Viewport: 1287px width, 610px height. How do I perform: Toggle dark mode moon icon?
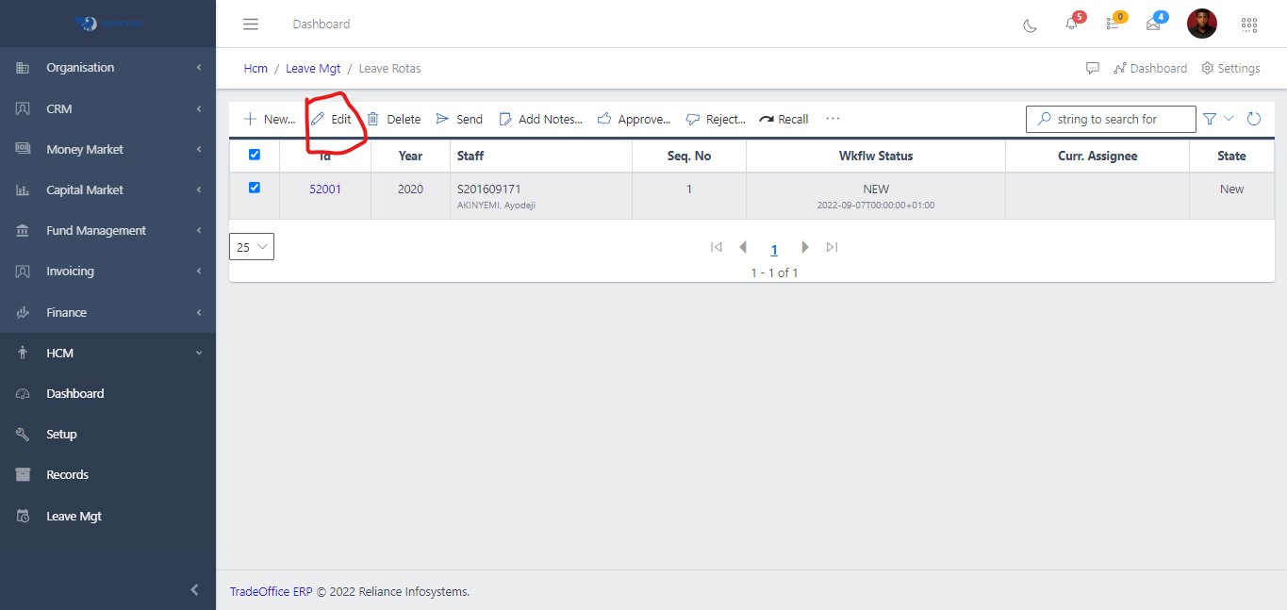point(1030,25)
